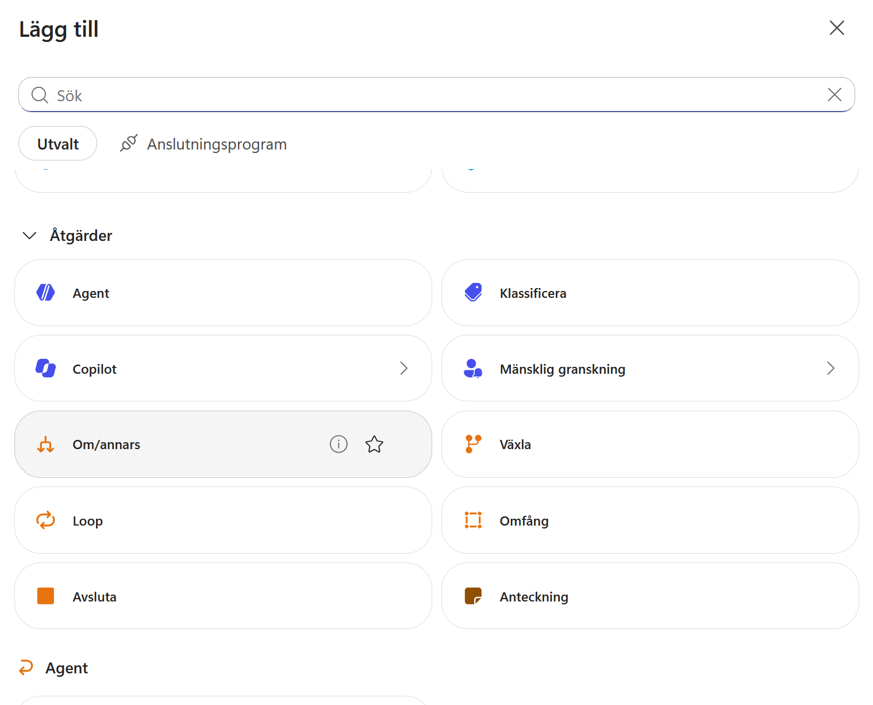Add the Växla action
The height and width of the screenshot is (705, 873).
click(x=650, y=444)
